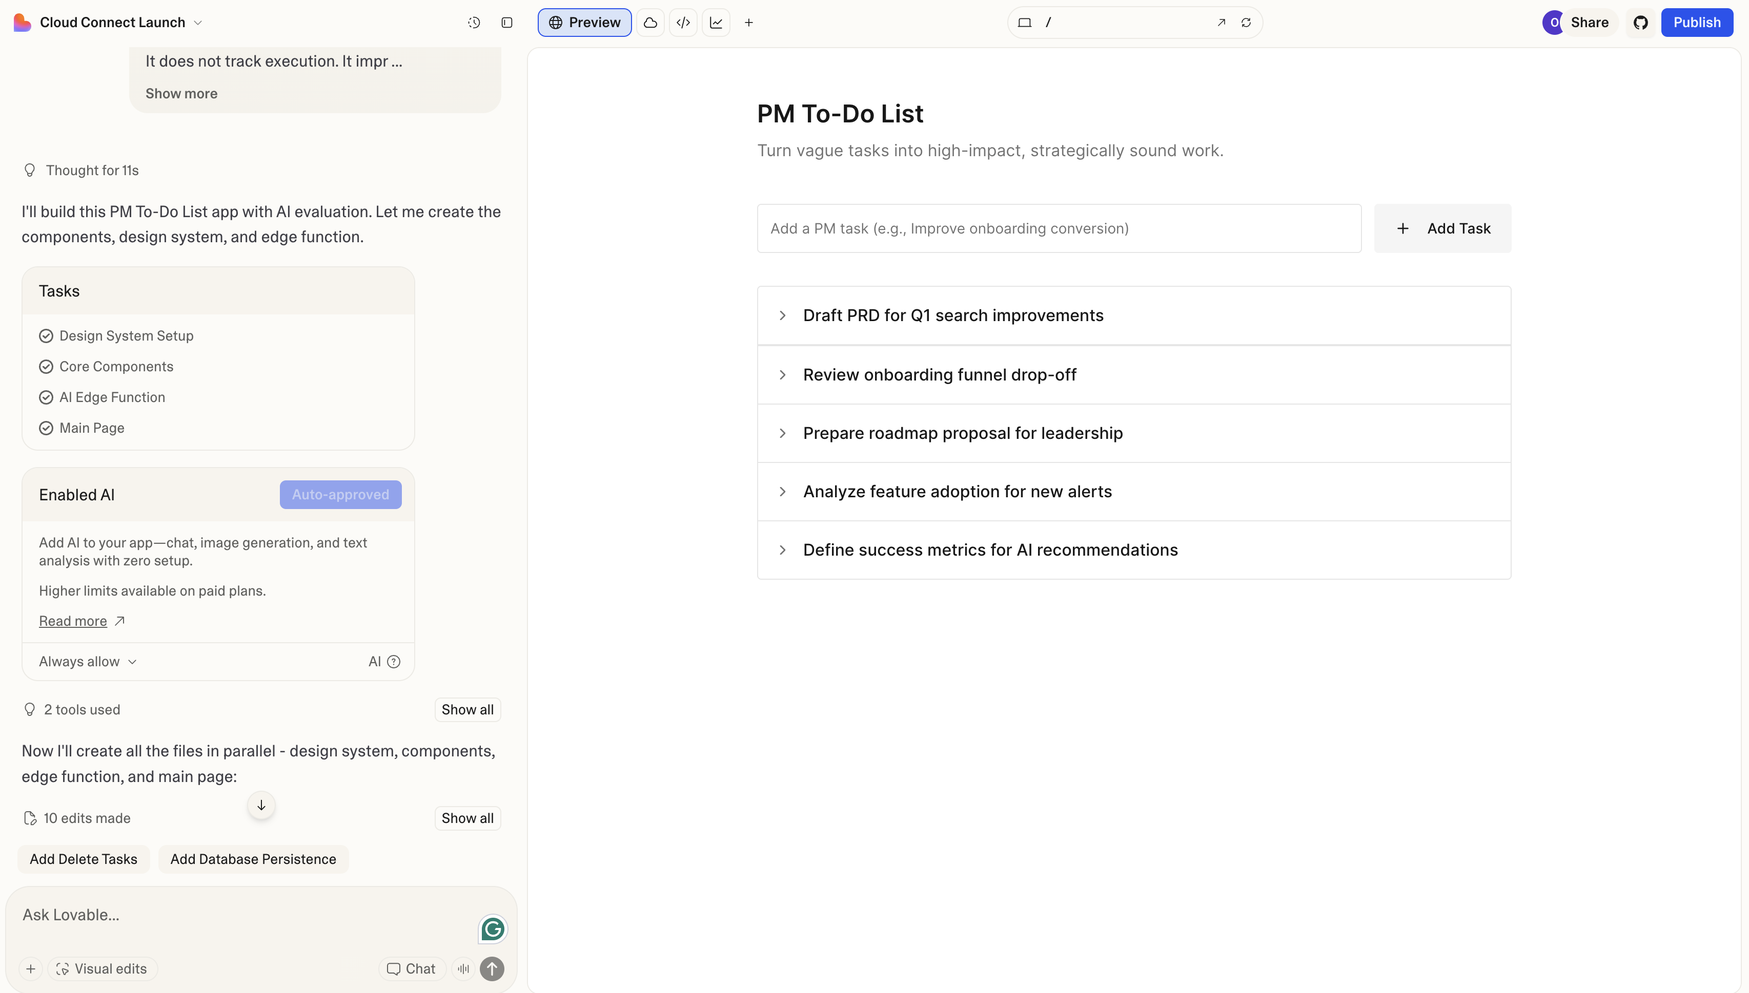
Task: Click the Publish button
Action: (1697, 23)
